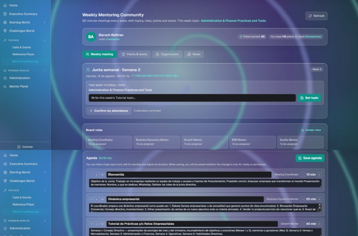
Task: Click Challenges World trophy icon below Contraer
Action: 5,181
